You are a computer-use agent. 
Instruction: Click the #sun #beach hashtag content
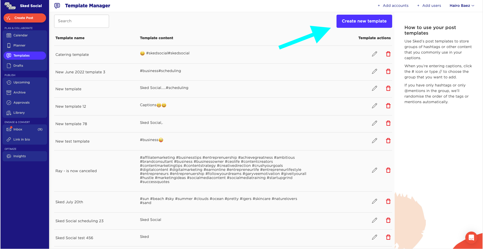(218, 201)
